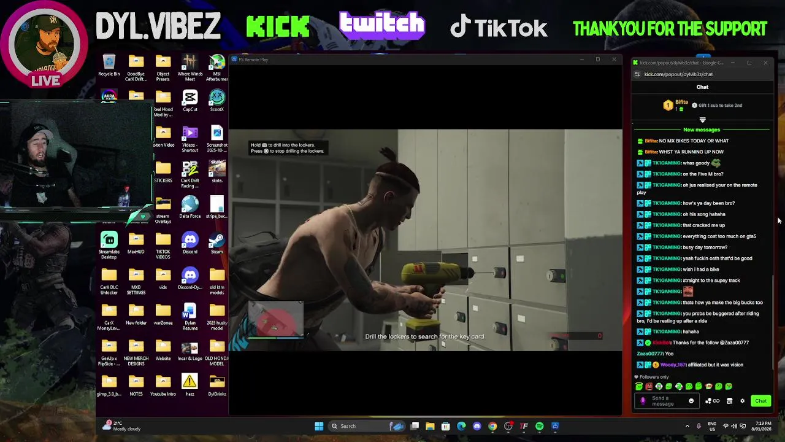The image size is (785, 442).
Task: Open the skate. game shortcut
Action: pyautogui.click(x=217, y=172)
